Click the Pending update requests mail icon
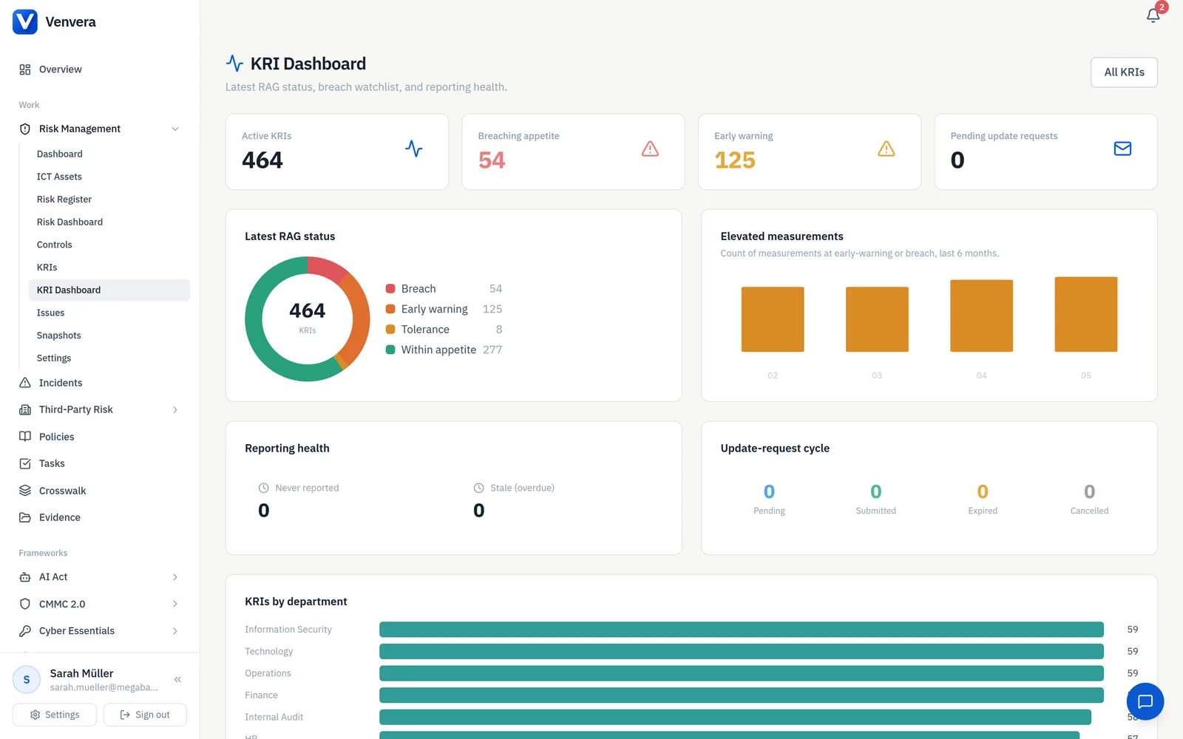Viewport: 1183px width, 739px height. point(1122,149)
